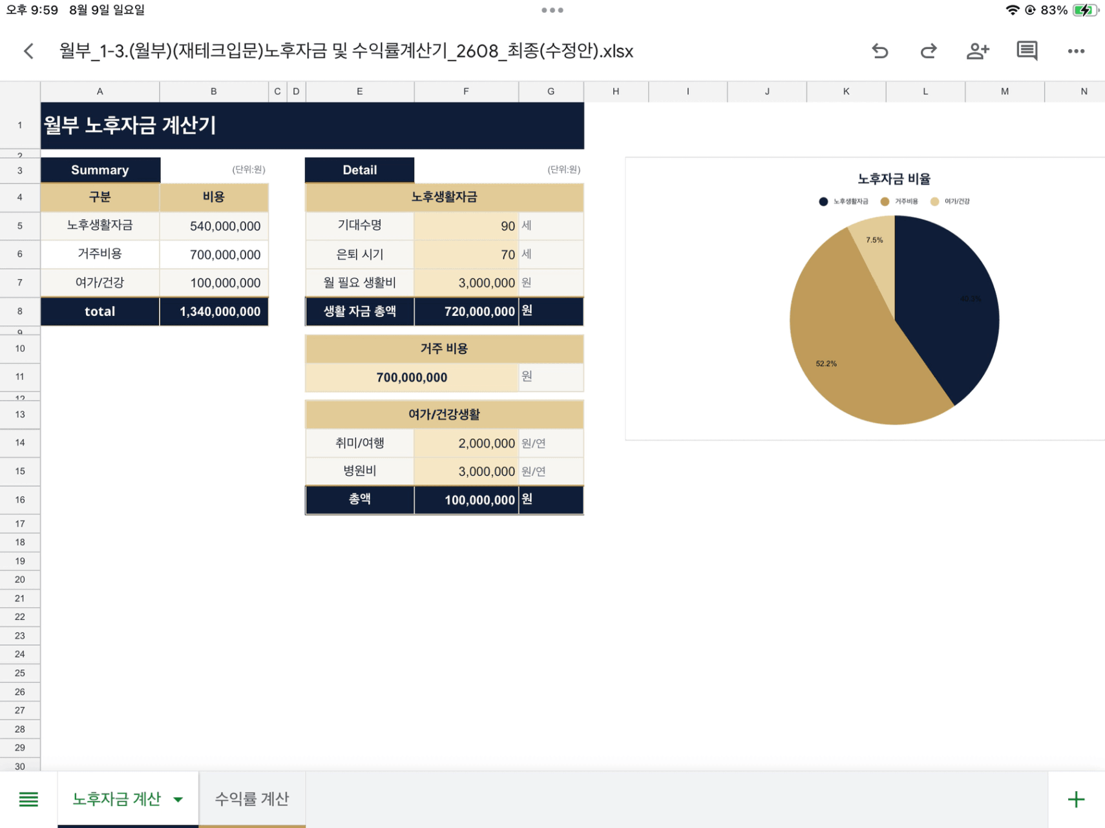Tap the 노후생활자금 legend color dot

(823, 202)
